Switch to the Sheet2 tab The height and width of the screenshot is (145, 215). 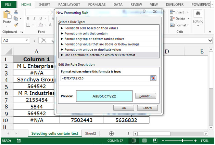click(x=90, y=133)
